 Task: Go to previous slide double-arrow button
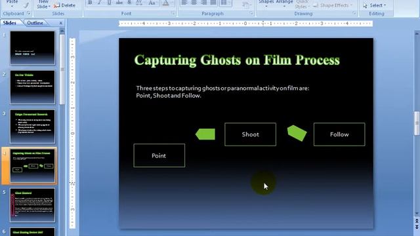[x=417, y=221]
